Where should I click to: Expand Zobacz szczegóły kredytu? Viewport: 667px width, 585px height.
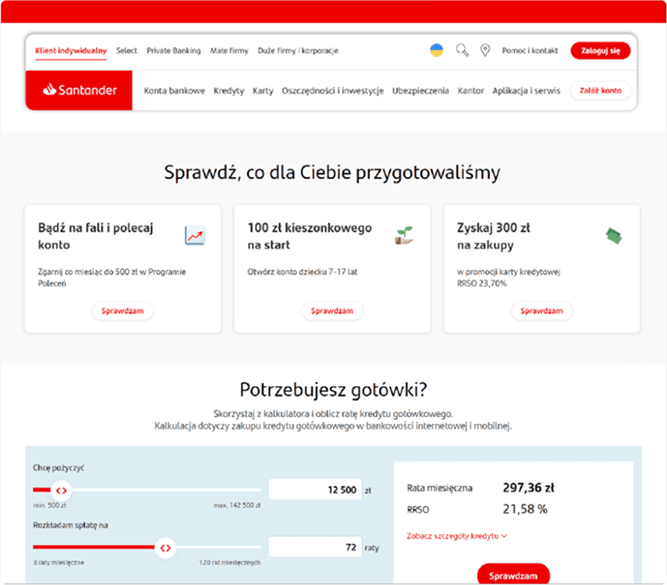click(457, 535)
